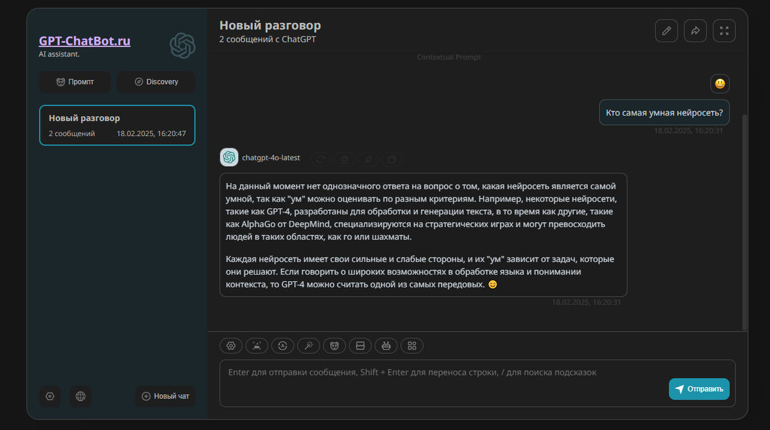This screenshot has height=430, width=770.
Task: Click the clear context break icon
Action: click(x=360, y=345)
